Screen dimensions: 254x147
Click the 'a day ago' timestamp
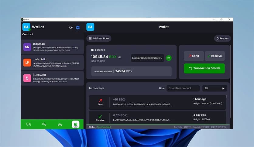click(x=200, y=115)
